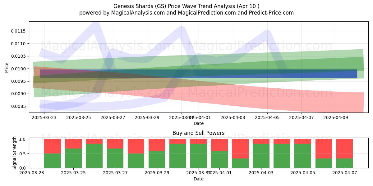Click 2025-04-07 tick under Buy and Sell chart
This screenshot has height=186, width=373.
(345, 173)
